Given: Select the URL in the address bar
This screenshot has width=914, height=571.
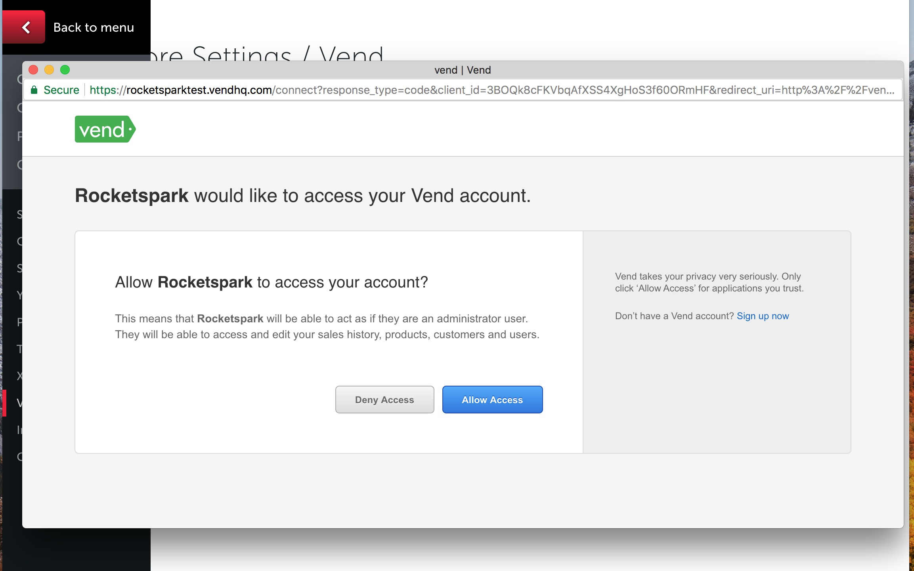Looking at the screenshot, I should [x=491, y=90].
